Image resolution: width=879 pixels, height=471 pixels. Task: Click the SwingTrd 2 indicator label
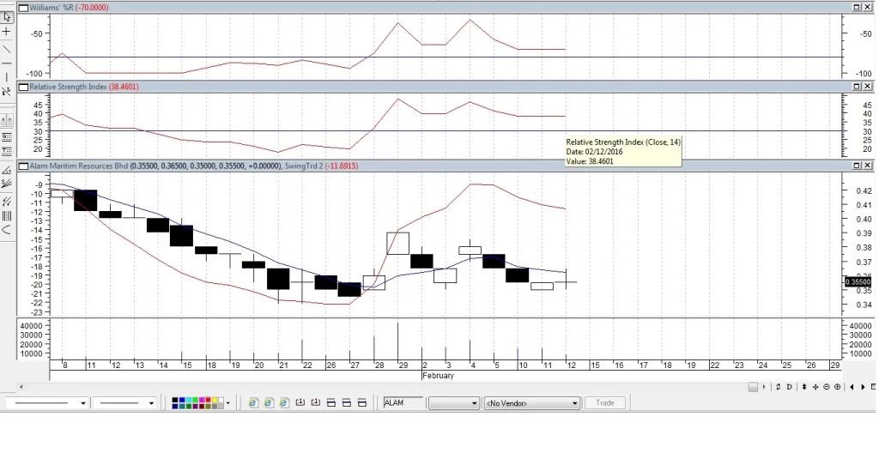click(303, 166)
